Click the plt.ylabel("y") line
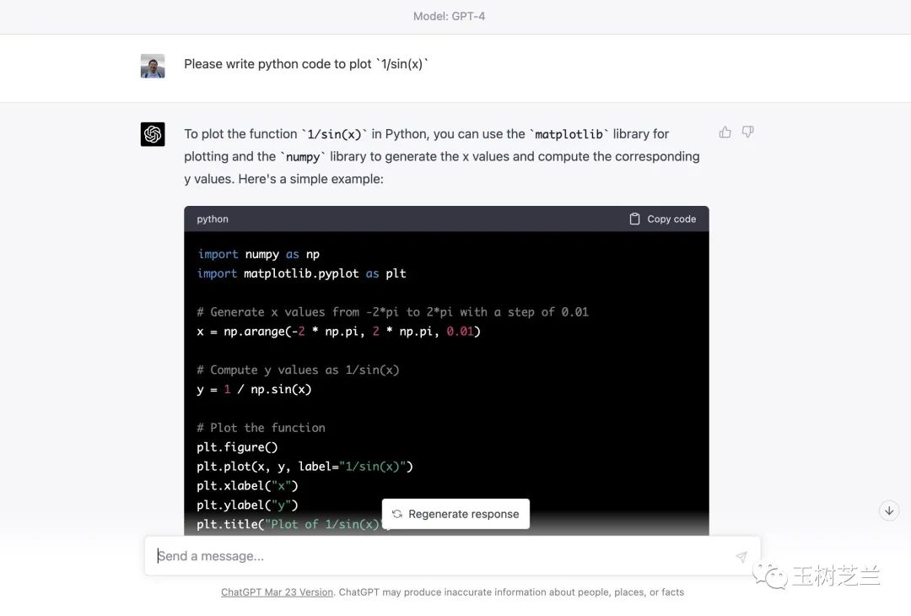Image resolution: width=911 pixels, height=616 pixels. click(247, 505)
